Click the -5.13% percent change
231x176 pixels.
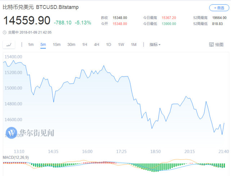(x=83, y=23)
